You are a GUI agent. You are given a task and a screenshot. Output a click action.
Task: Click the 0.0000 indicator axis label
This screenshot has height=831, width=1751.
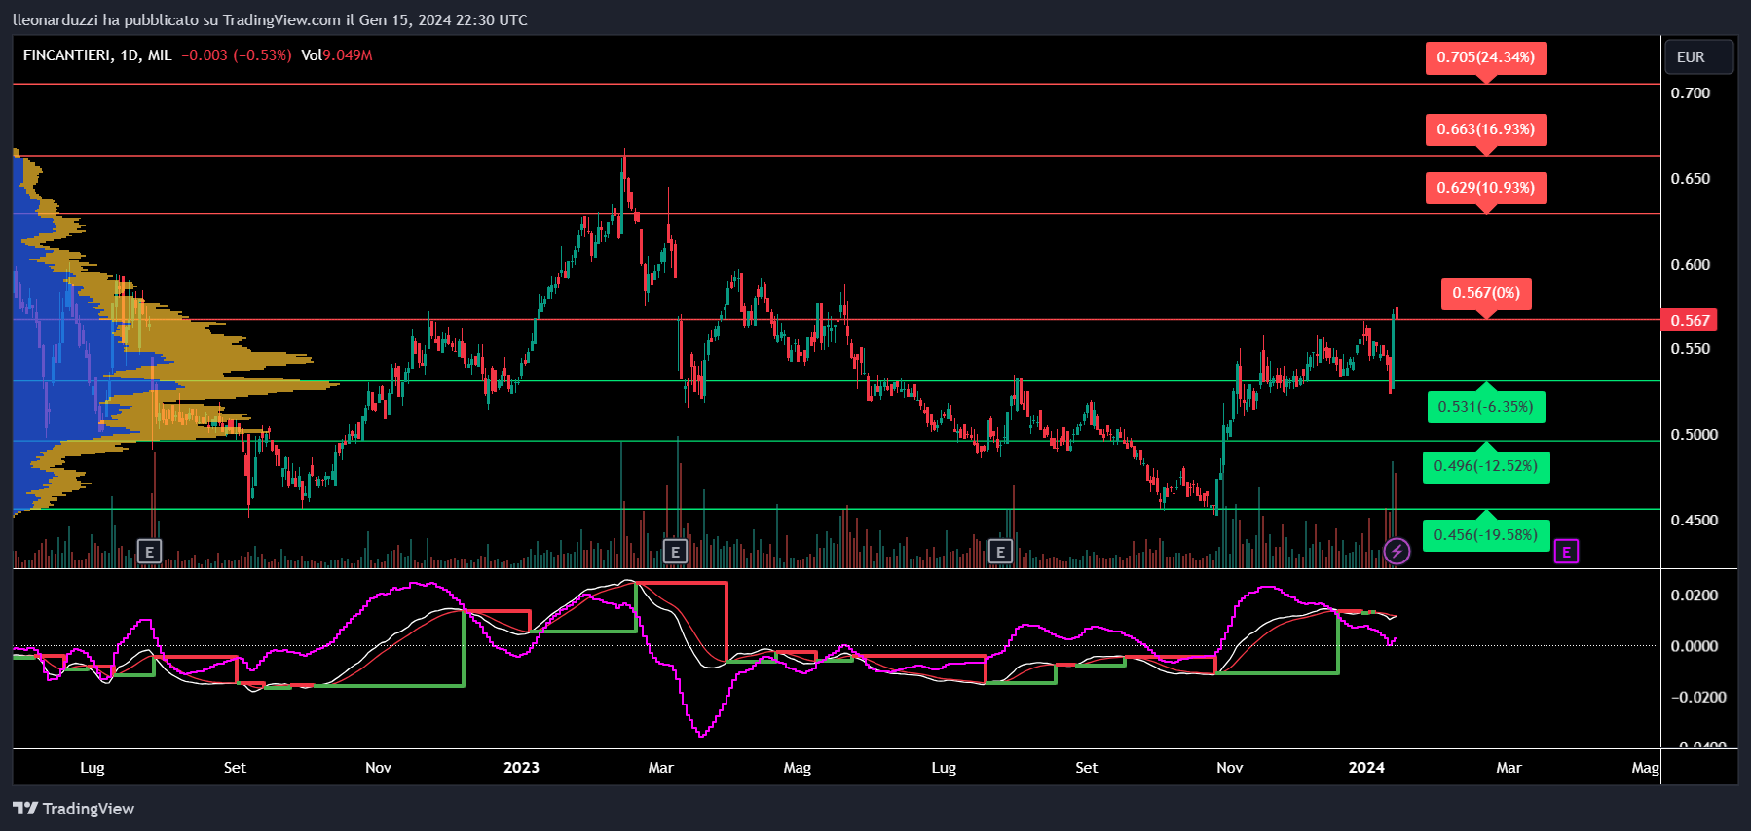click(1695, 646)
